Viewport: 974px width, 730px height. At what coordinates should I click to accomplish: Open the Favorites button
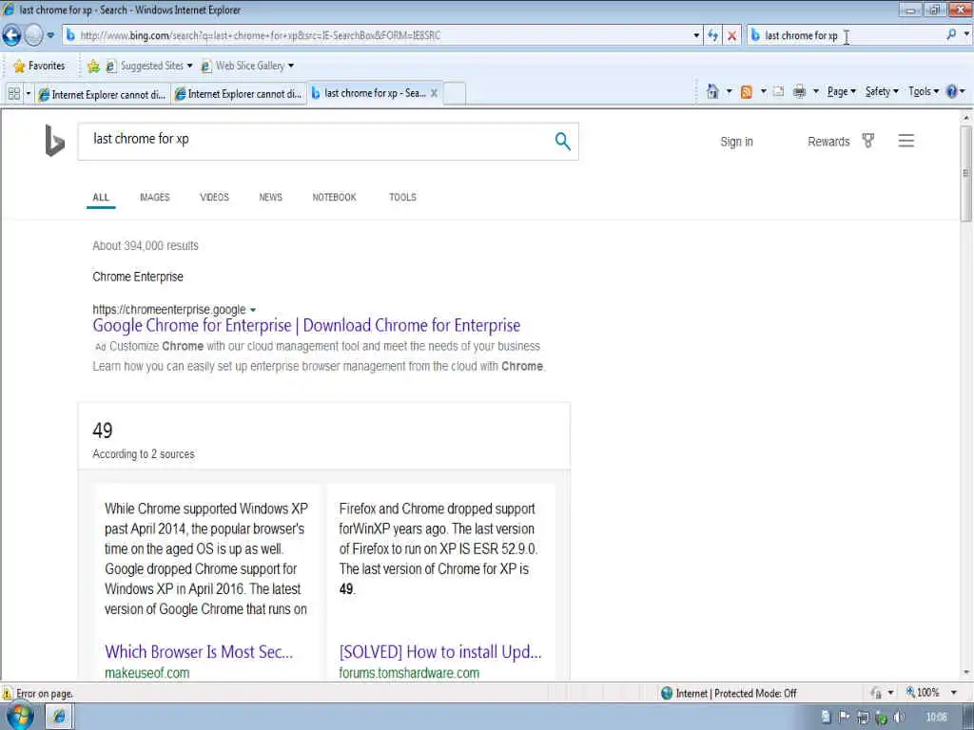point(38,66)
